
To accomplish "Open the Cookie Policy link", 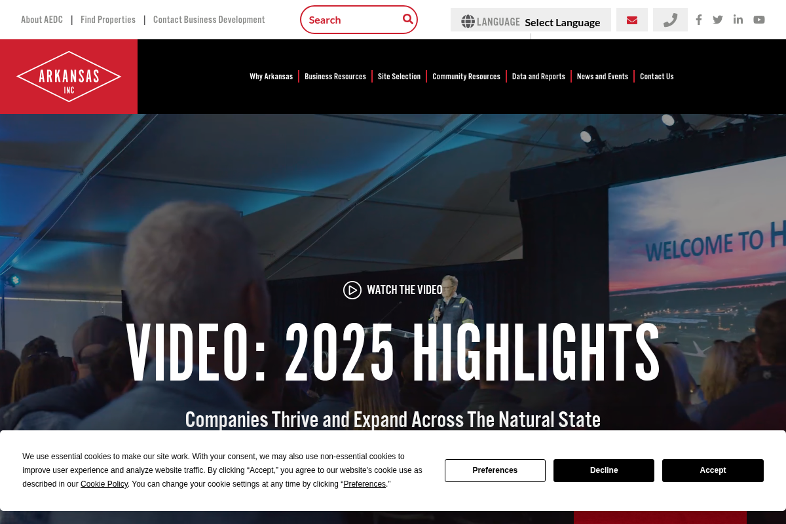I will point(104,484).
